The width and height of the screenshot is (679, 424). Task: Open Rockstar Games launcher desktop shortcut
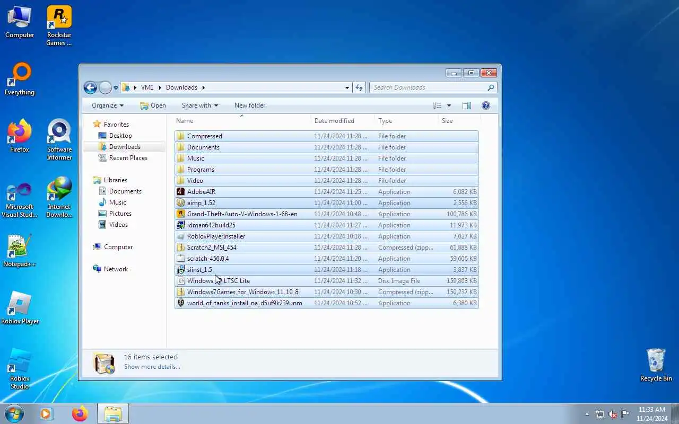pyautogui.click(x=59, y=25)
